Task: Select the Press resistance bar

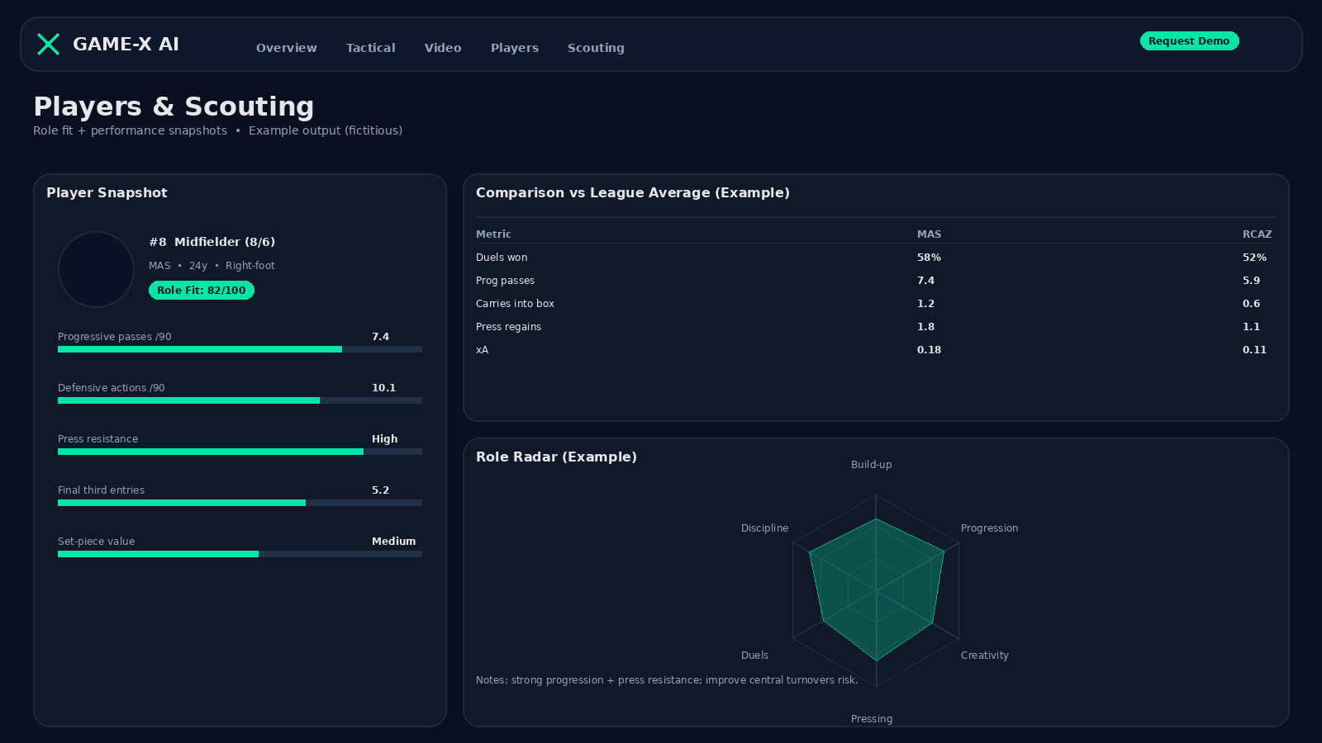Action: click(240, 452)
